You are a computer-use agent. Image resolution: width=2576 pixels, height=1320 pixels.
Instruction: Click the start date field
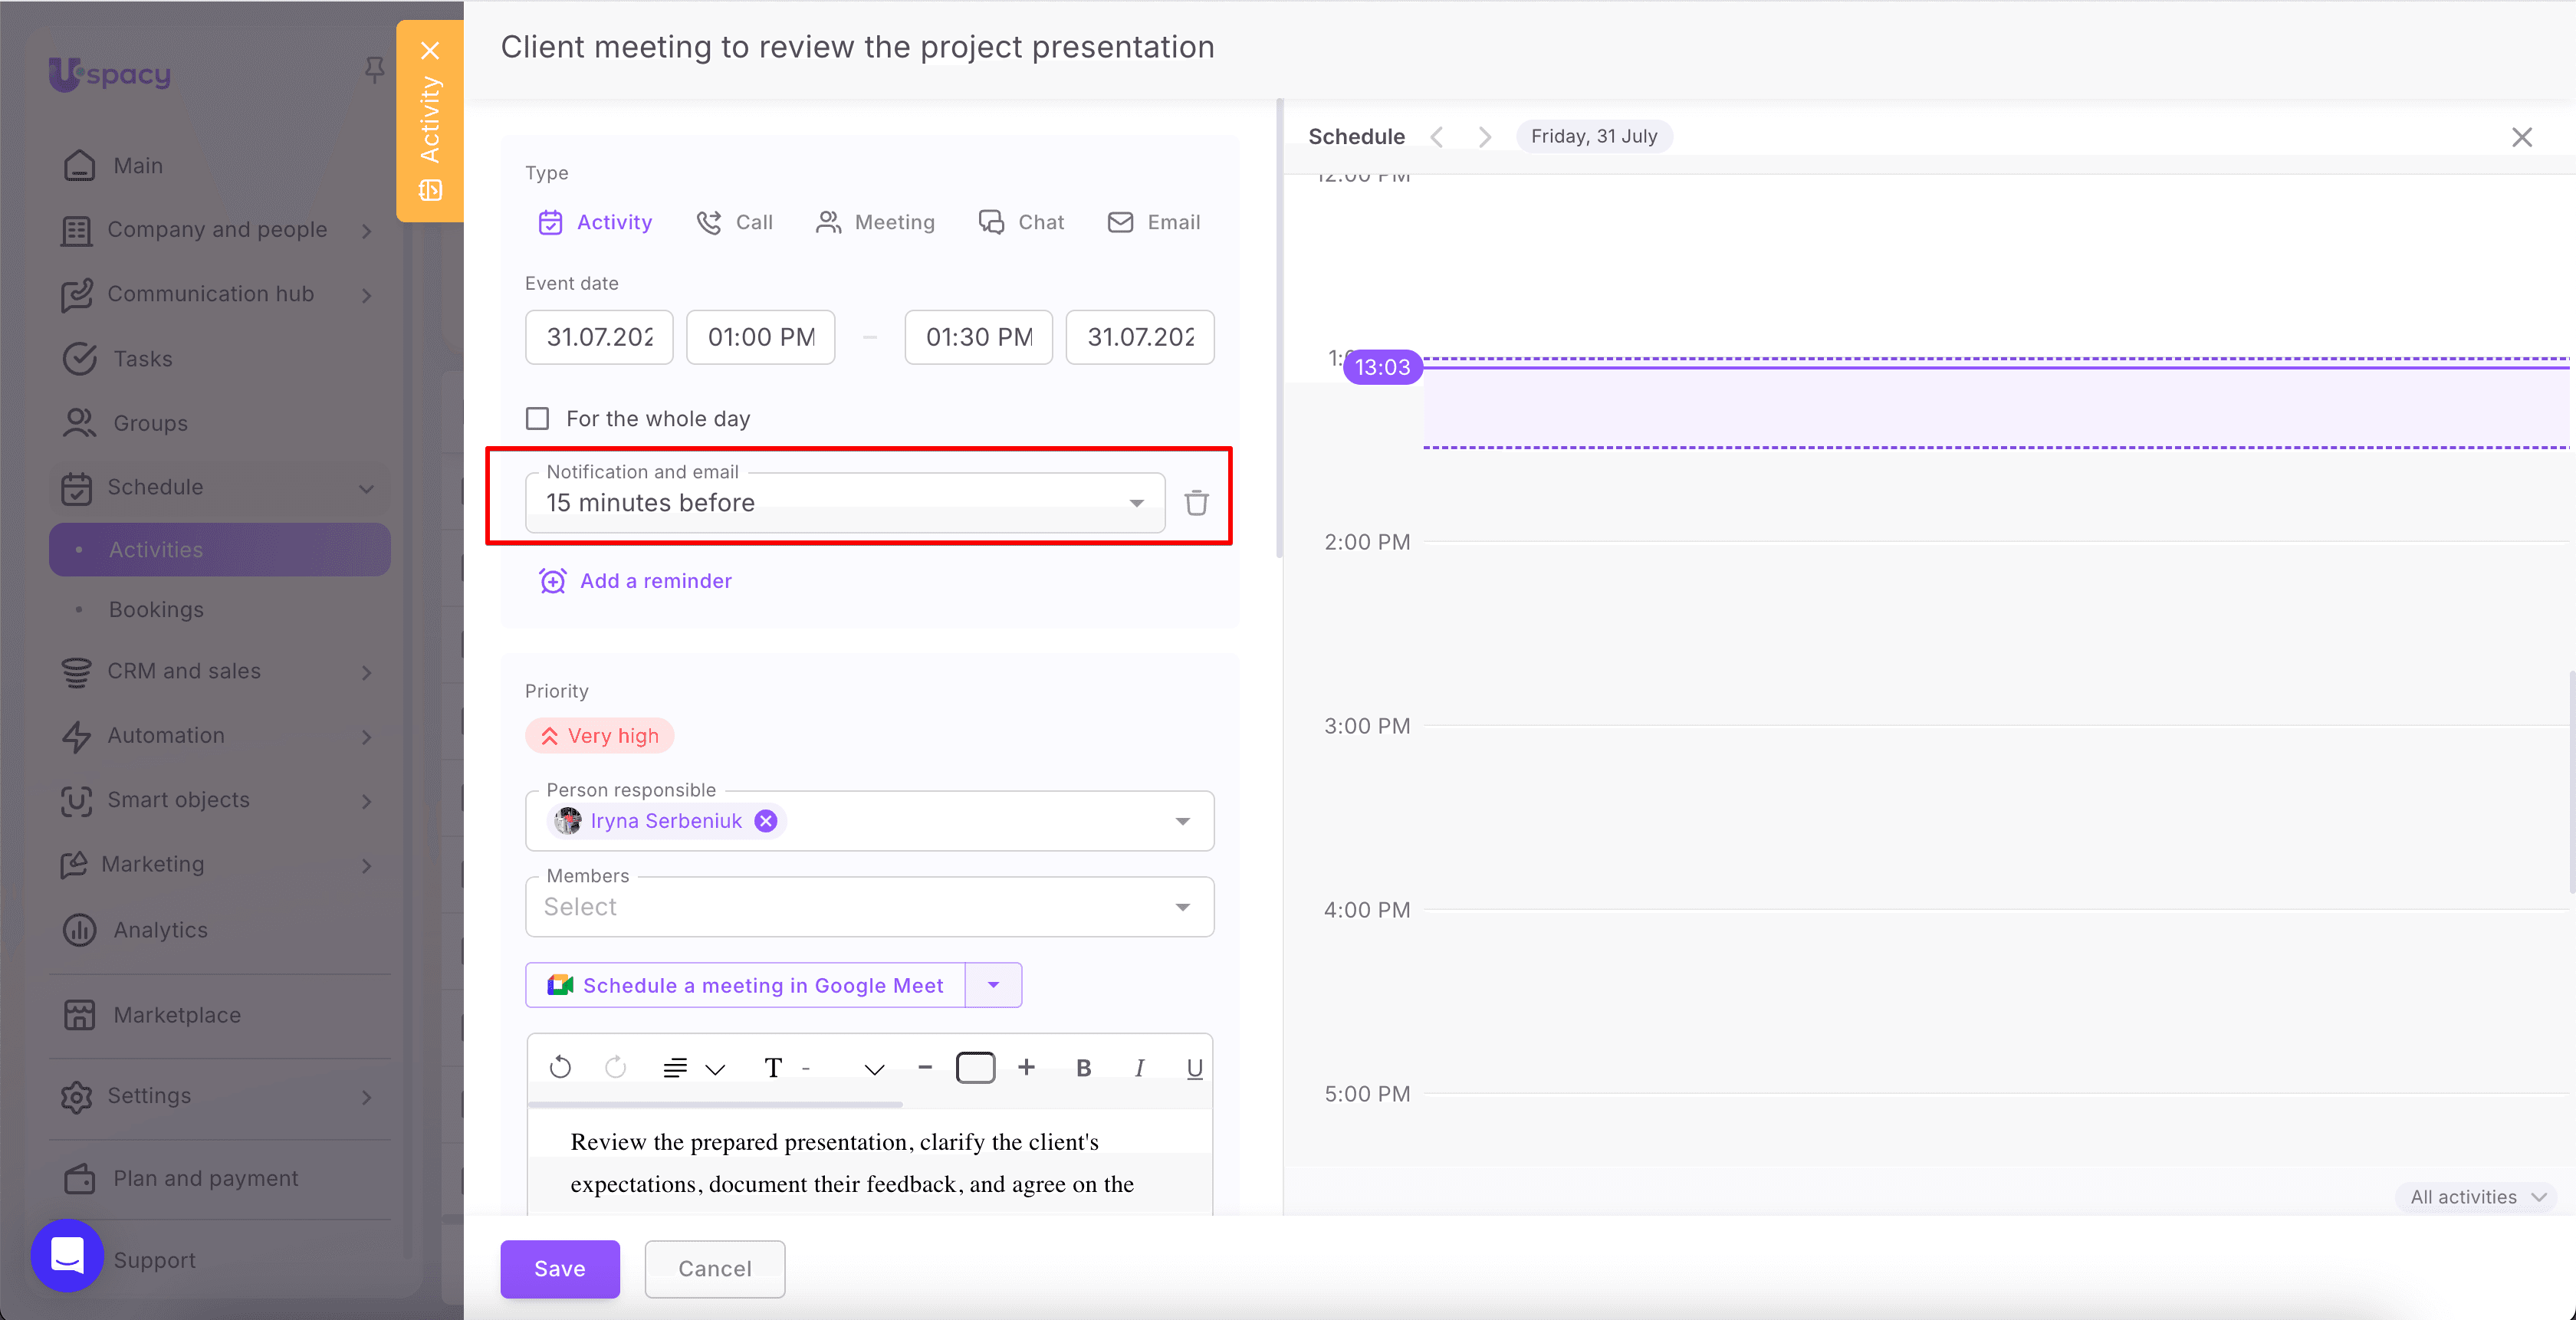pos(599,337)
